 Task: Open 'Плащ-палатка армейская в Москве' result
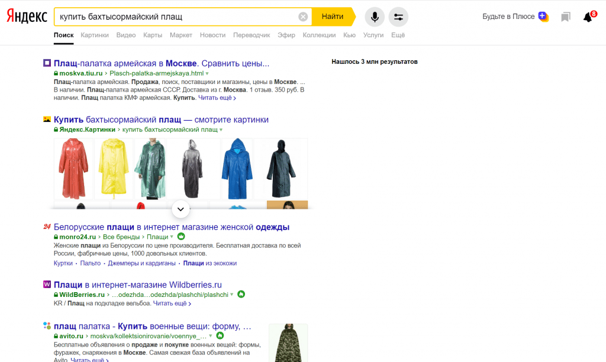(x=162, y=63)
